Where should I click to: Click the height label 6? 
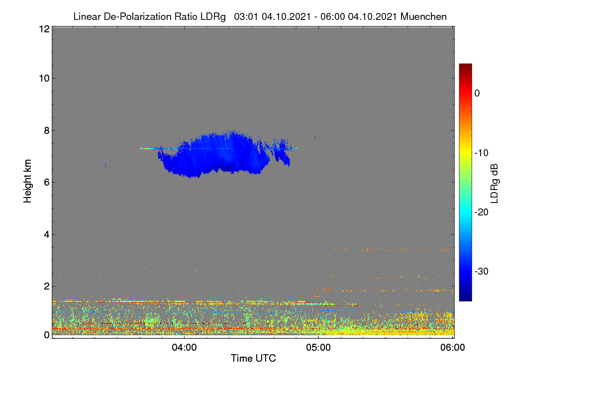46,182
